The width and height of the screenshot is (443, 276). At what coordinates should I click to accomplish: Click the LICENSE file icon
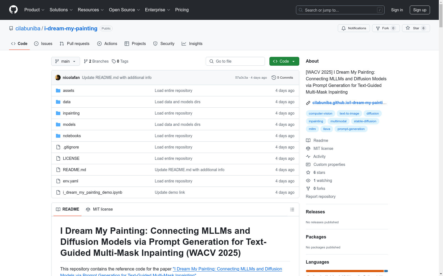(58, 158)
